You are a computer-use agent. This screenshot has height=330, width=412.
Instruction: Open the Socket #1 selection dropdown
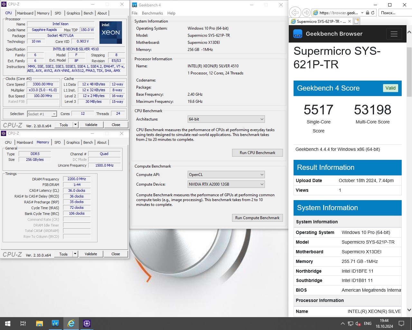point(42,114)
